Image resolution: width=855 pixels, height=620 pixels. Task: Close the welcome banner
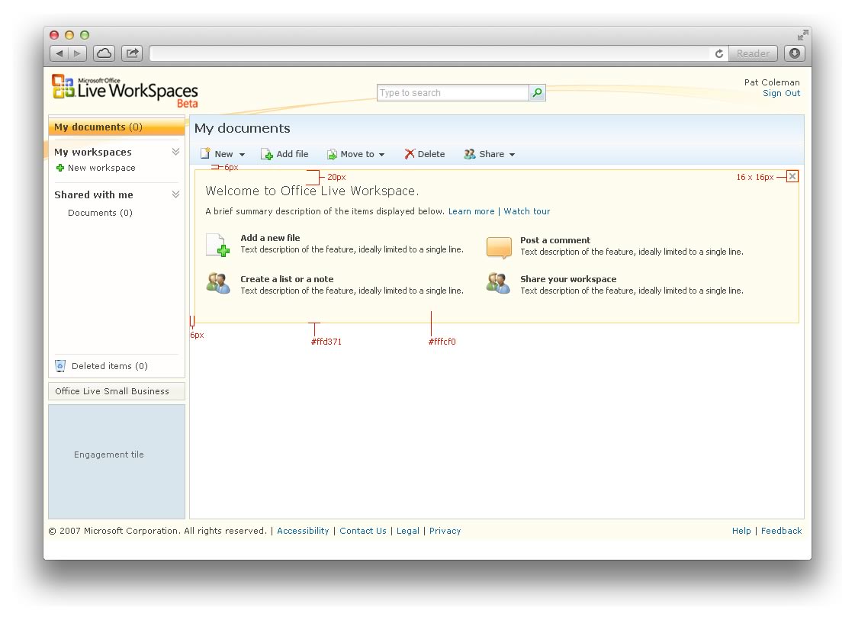point(792,176)
